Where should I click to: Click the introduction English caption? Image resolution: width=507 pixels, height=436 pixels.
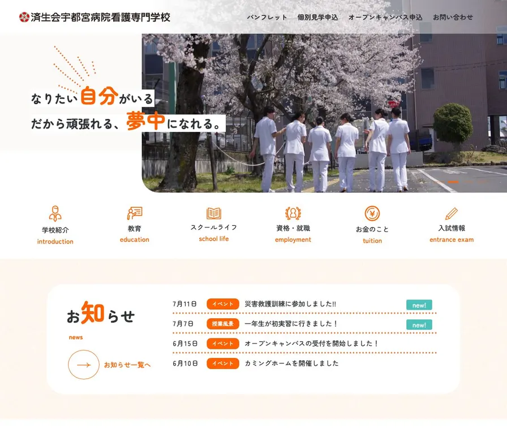pyautogui.click(x=55, y=241)
